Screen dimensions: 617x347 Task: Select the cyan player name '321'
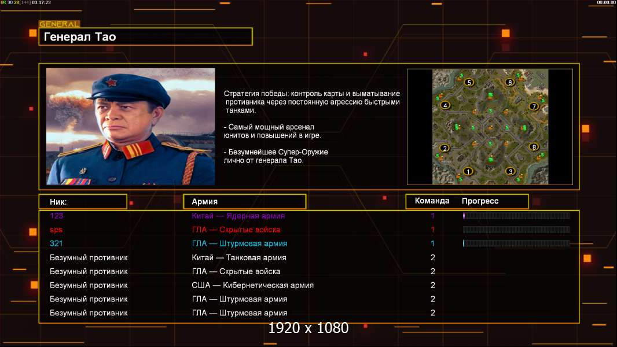56,243
